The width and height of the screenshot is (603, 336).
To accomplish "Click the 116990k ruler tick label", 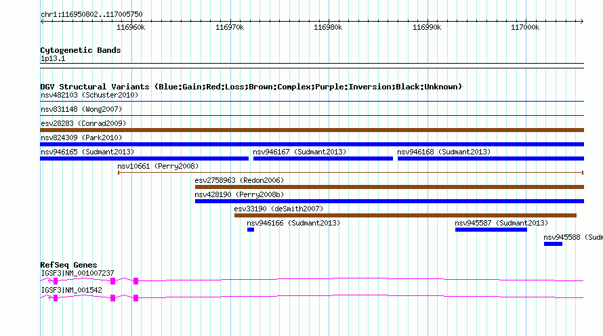I will (x=426, y=27).
